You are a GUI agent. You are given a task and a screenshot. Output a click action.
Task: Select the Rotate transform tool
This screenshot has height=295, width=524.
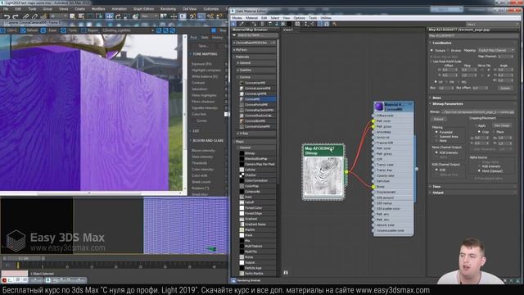coord(118,16)
